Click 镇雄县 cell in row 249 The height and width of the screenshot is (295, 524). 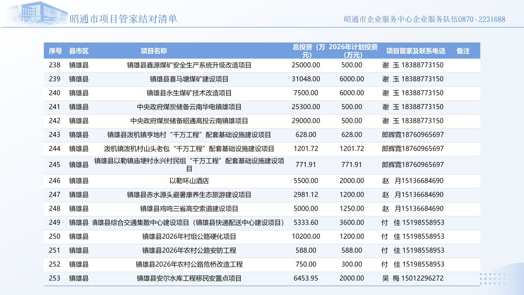click(79, 223)
